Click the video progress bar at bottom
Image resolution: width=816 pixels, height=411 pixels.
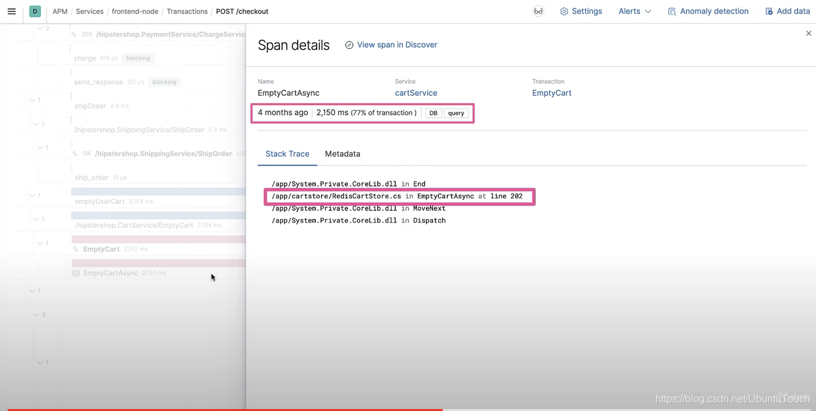(x=408, y=409)
